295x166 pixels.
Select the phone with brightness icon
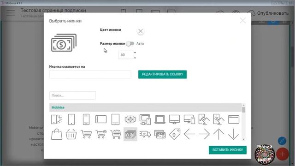pos(56,119)
